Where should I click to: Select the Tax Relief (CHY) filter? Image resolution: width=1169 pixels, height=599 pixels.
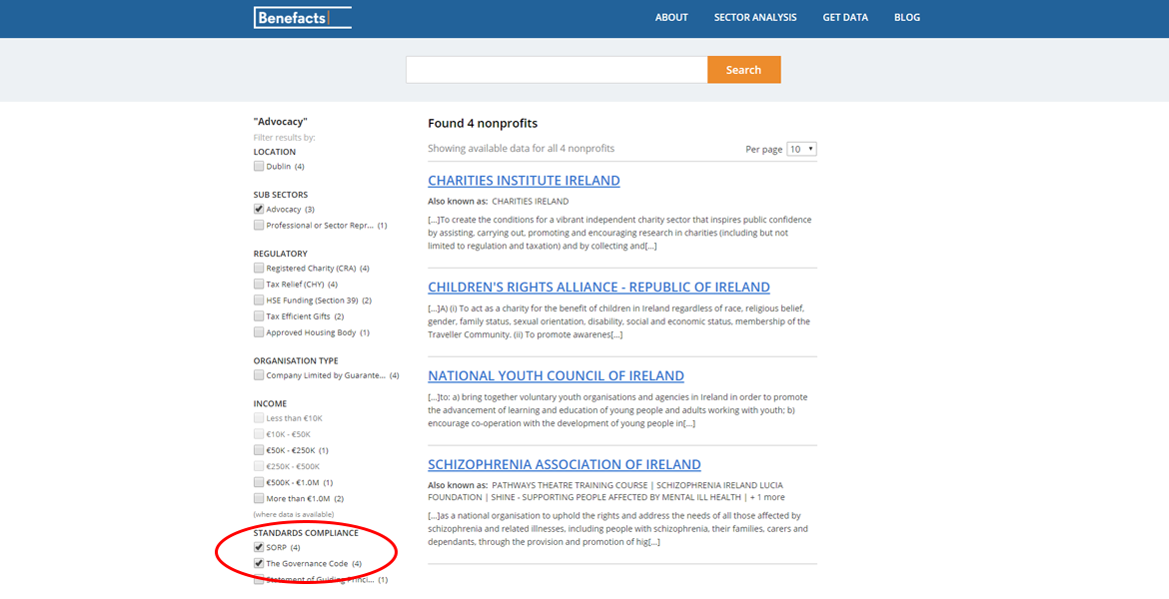click(x=259, y=285)
